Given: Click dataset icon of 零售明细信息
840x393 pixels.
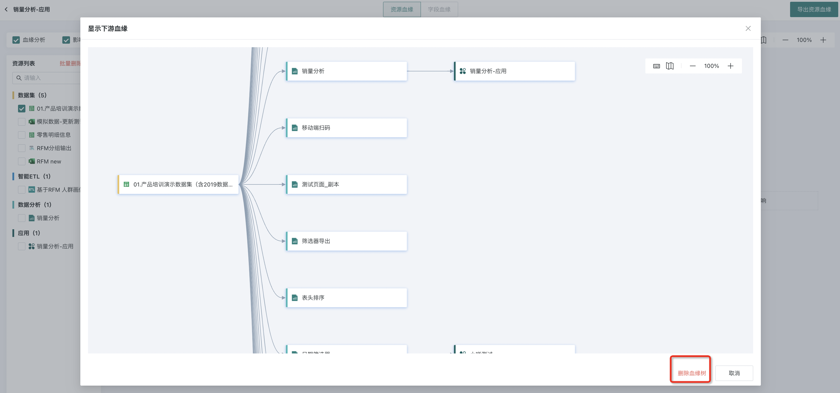Looking at the screenshot, I should pos(32,135).
